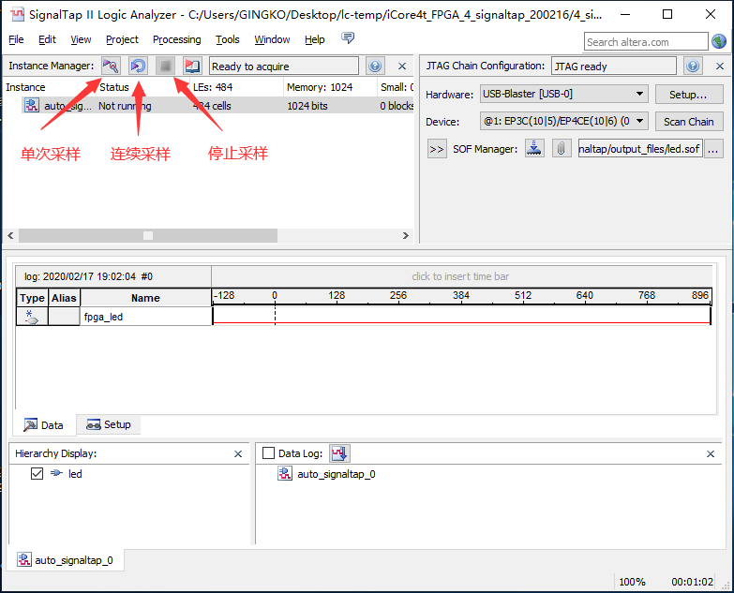Click the Data Log save icon
The width and height of the screenshot is (734, 593).
coord(339,453)
